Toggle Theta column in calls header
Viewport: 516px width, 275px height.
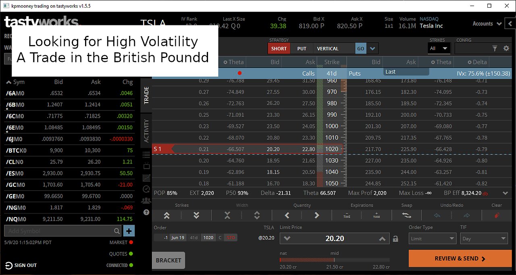(x=233, y=62)
